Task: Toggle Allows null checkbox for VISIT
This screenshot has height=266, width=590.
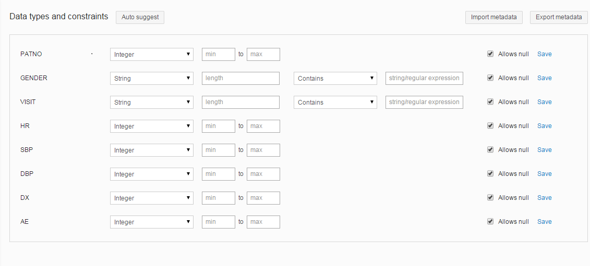Action: tap(490, 102)
